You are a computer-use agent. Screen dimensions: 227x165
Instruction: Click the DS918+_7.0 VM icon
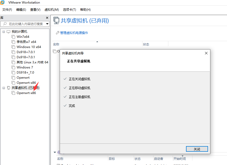coord(13,73)
